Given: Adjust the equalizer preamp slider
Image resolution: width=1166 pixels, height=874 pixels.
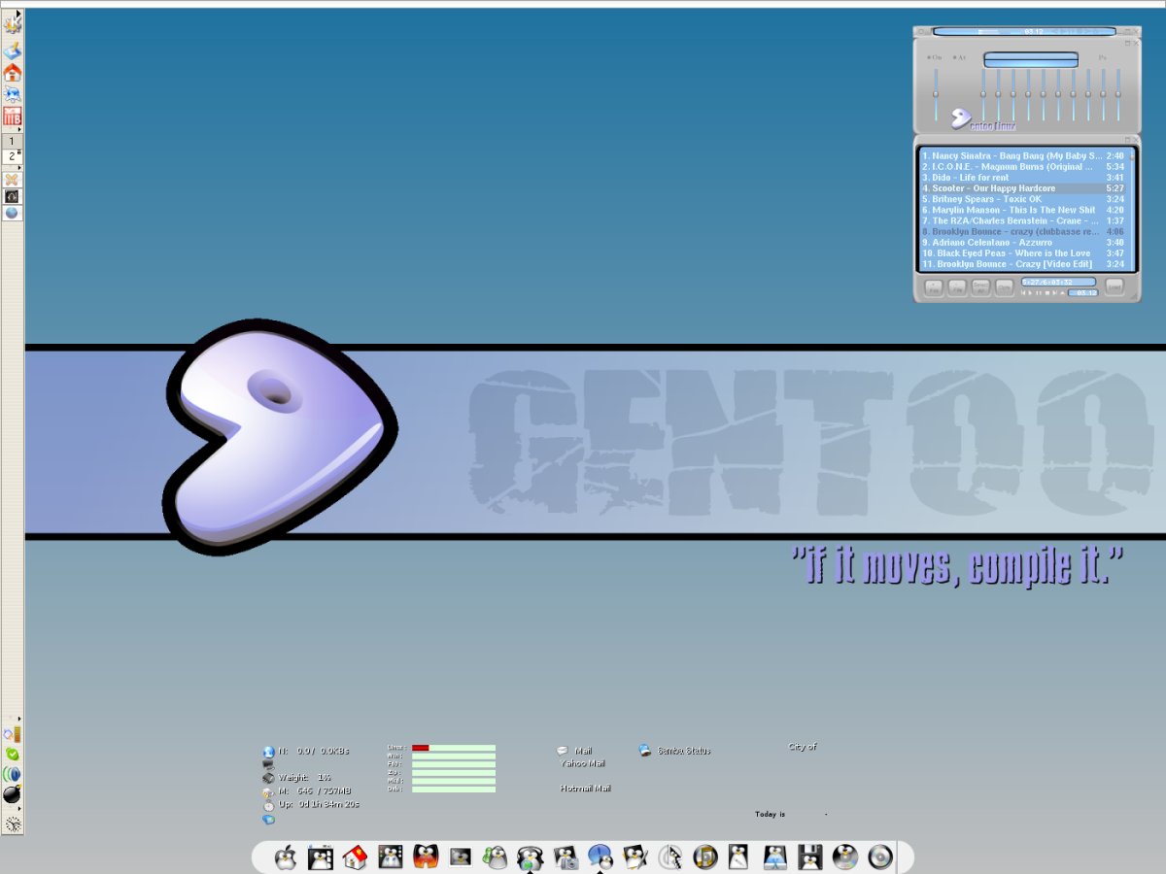Looking at the screenshot, I should point(936,94).
